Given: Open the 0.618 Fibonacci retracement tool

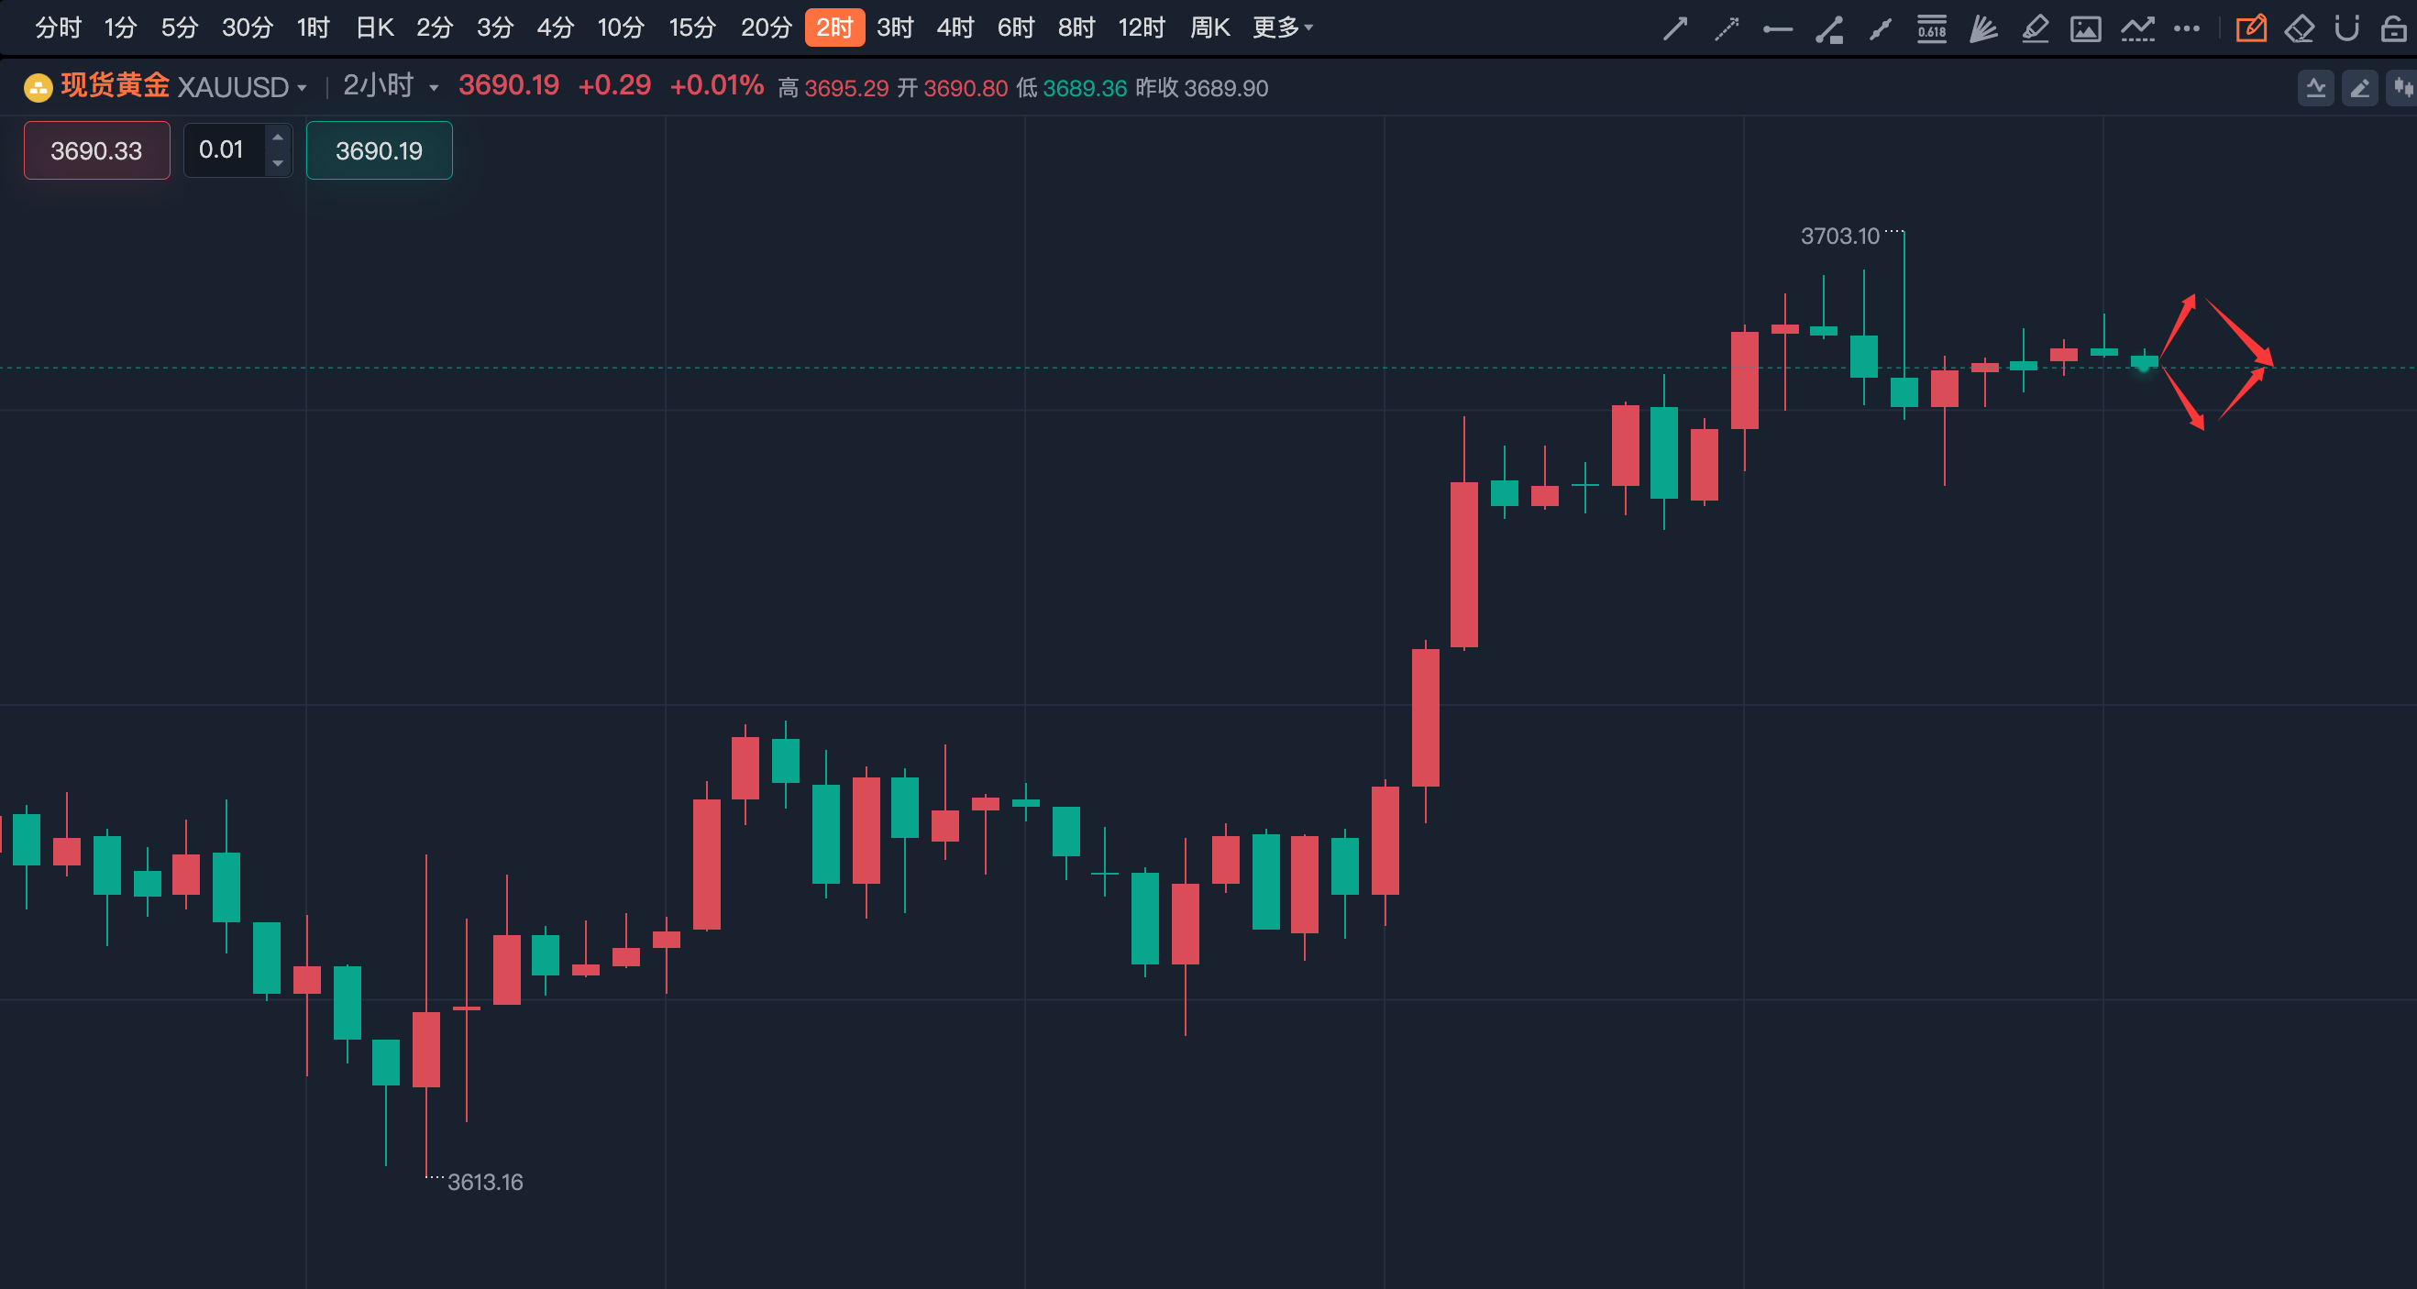Looking at the screenshot, I should pos(1931,29).
